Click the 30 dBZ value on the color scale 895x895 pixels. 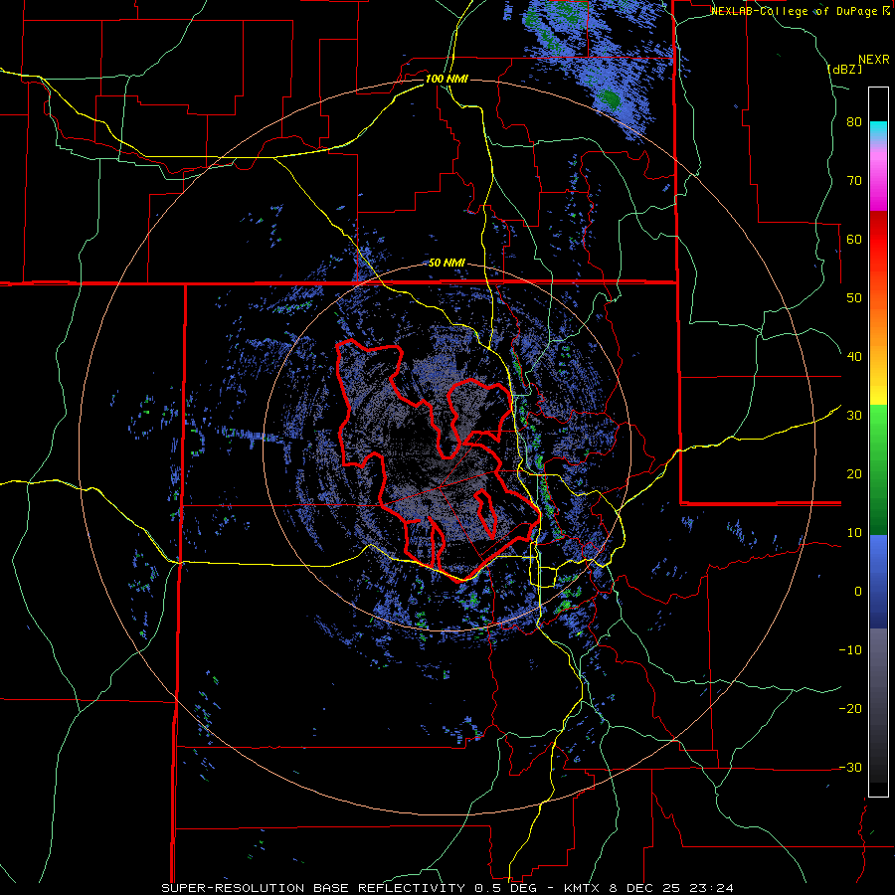coord(854,415)
